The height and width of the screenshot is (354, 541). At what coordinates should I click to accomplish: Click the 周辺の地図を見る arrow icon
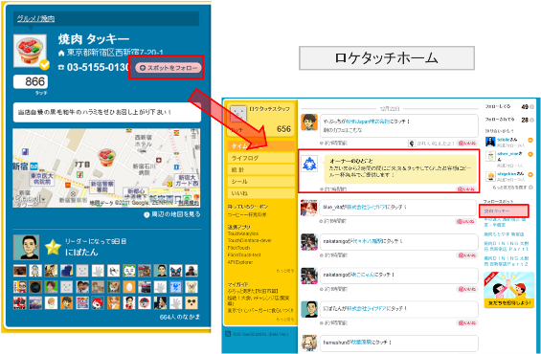click(147, 214)
